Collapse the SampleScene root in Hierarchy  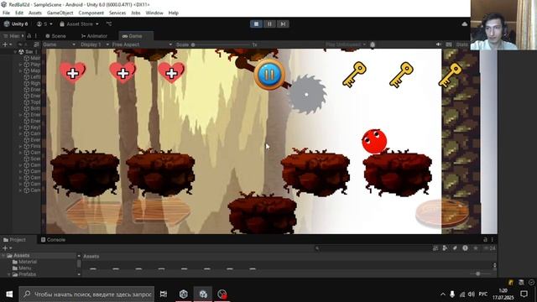pos(15,52)
